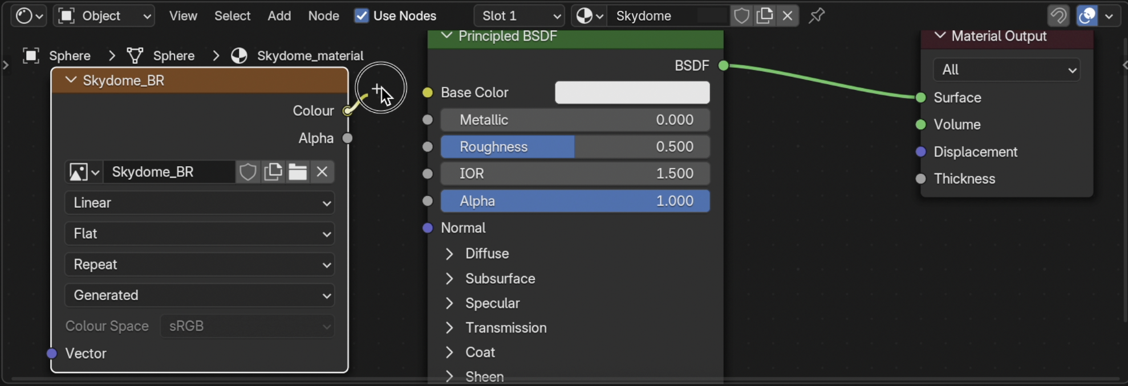1128x386 pixels.
Task: Open the Slot 1 dropdown
Action: coord(519,16)
